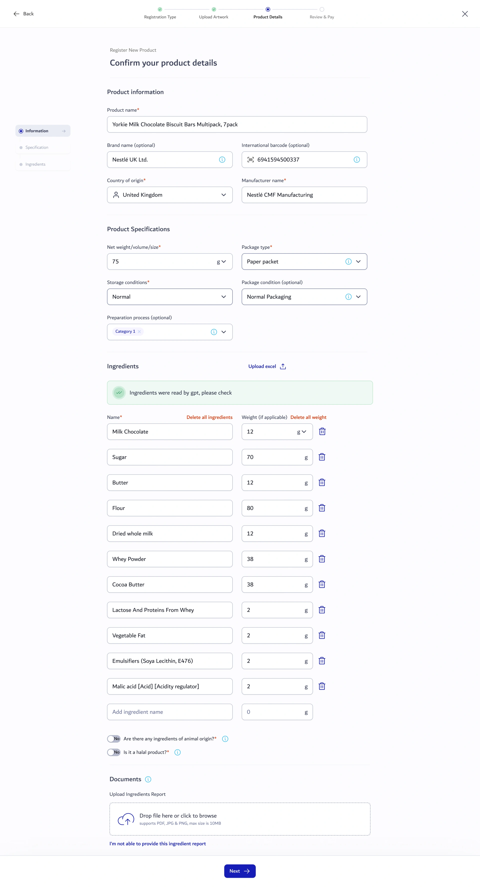Click the Product name input field
This screenshot has height=887, width=480.
pyautogui.click(x=237, y=125)
